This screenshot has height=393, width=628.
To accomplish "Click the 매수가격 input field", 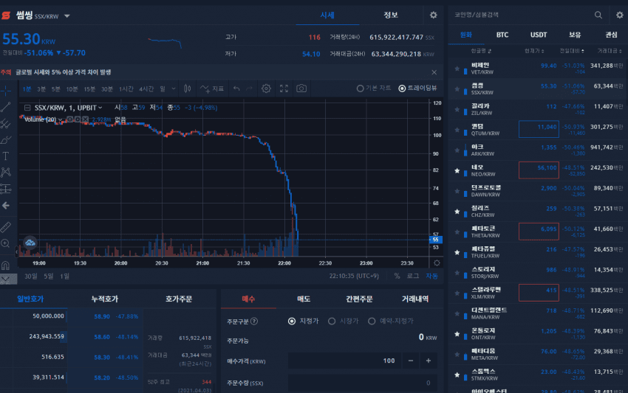I will click(345, 361).
